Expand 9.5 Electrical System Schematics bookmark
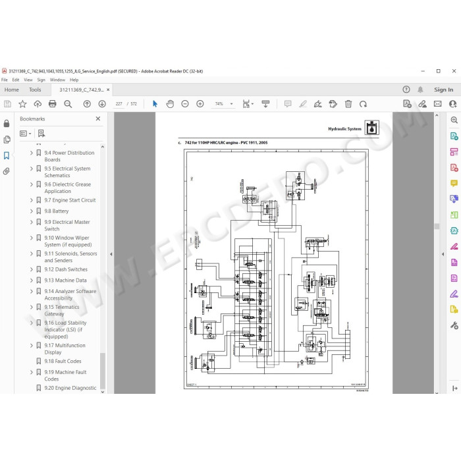The width and height of the screenshot is (461, 461). click(32, 169)
